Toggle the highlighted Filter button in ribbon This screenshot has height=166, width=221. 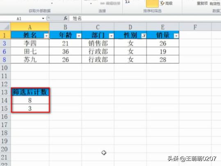click(x=152, y=4)
